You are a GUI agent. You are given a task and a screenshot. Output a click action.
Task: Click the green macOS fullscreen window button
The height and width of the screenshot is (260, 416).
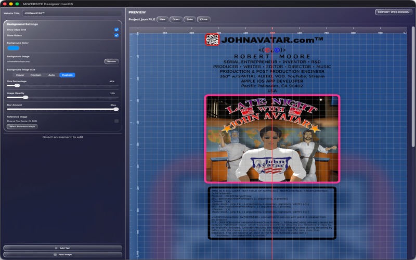click(17, 4)
